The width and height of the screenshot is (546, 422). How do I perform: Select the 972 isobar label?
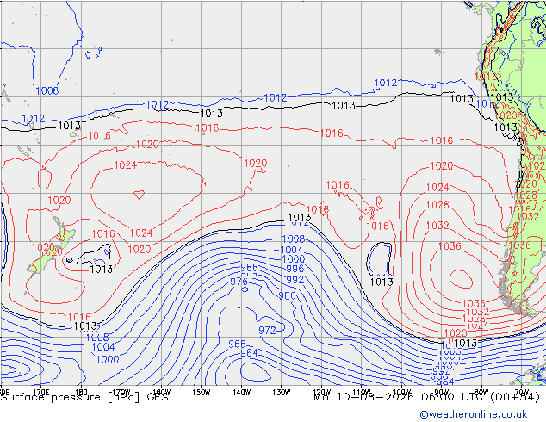(267, 331)
